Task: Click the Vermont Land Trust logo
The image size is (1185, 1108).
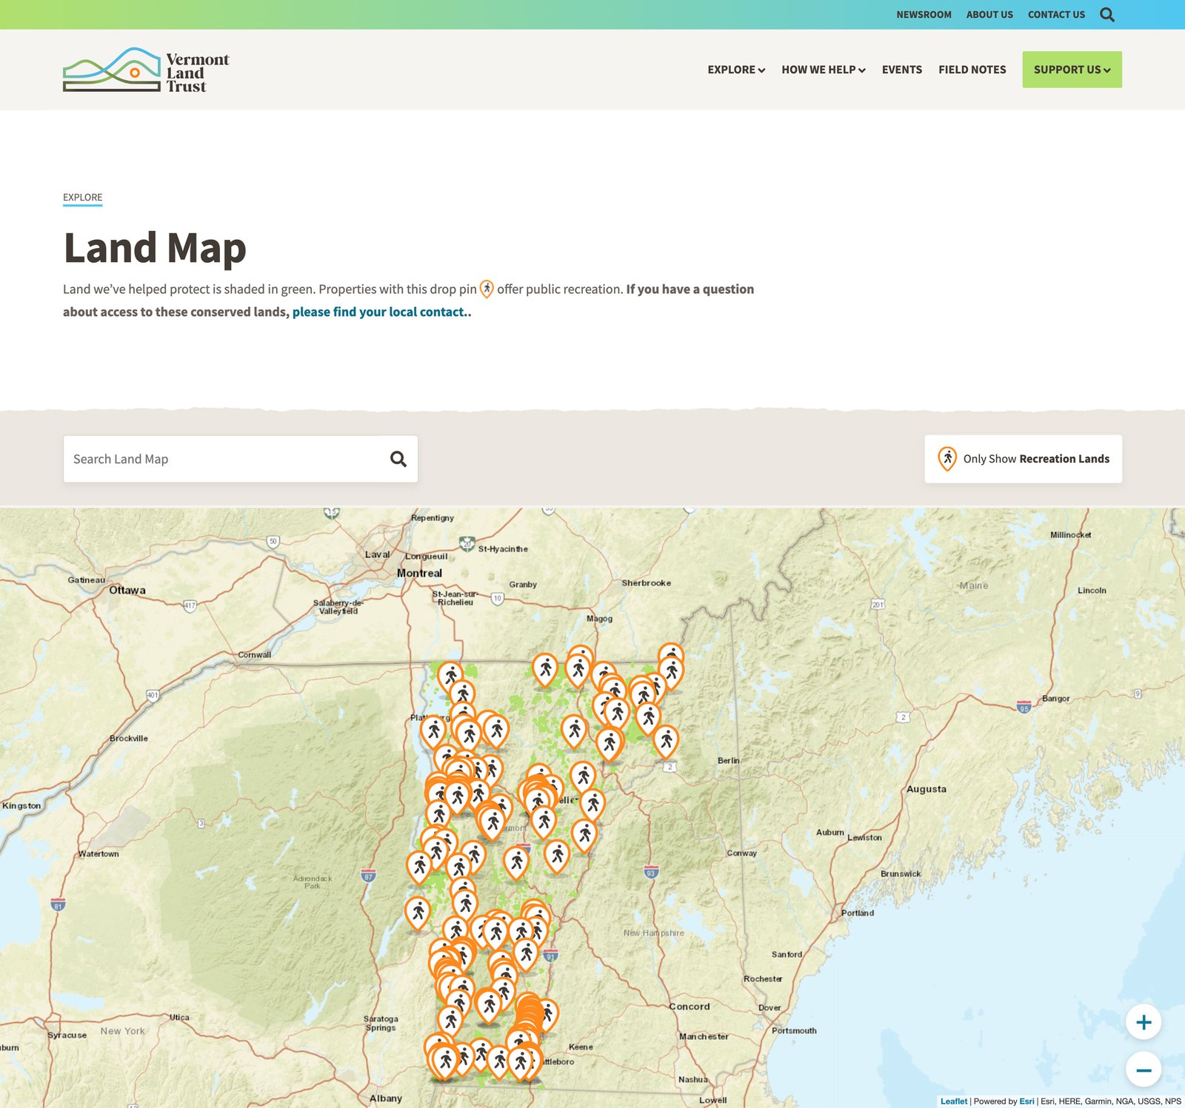Action: (146, 70)
